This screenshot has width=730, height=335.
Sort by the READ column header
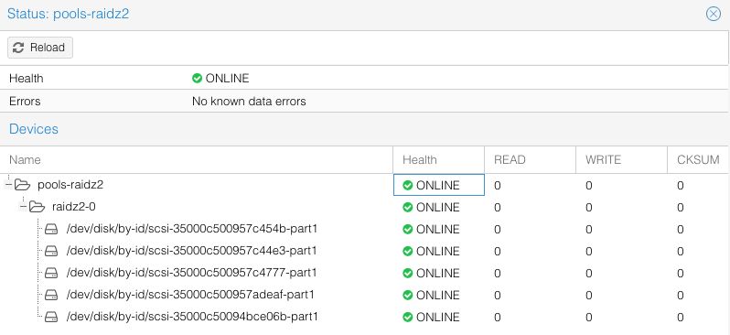(x=531, y=160)
